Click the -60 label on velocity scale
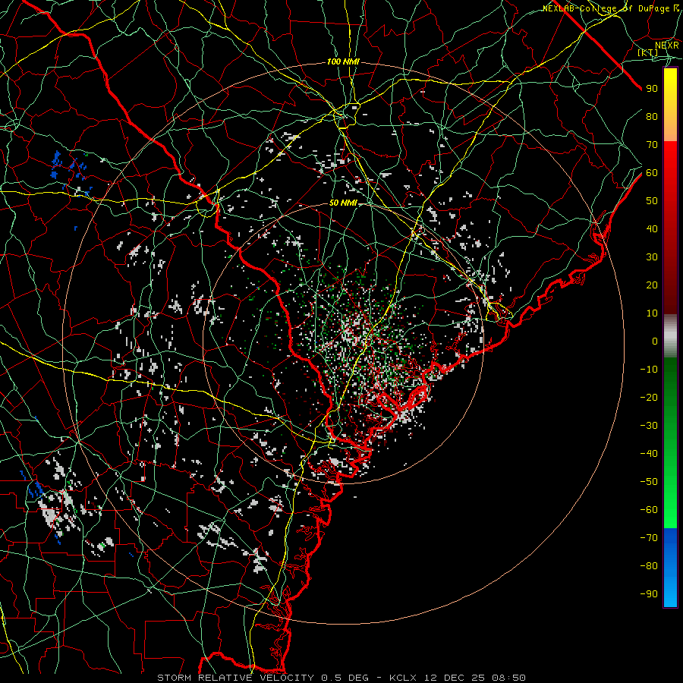The height and width of the screenshot is (683, 683). click(649, 510)
